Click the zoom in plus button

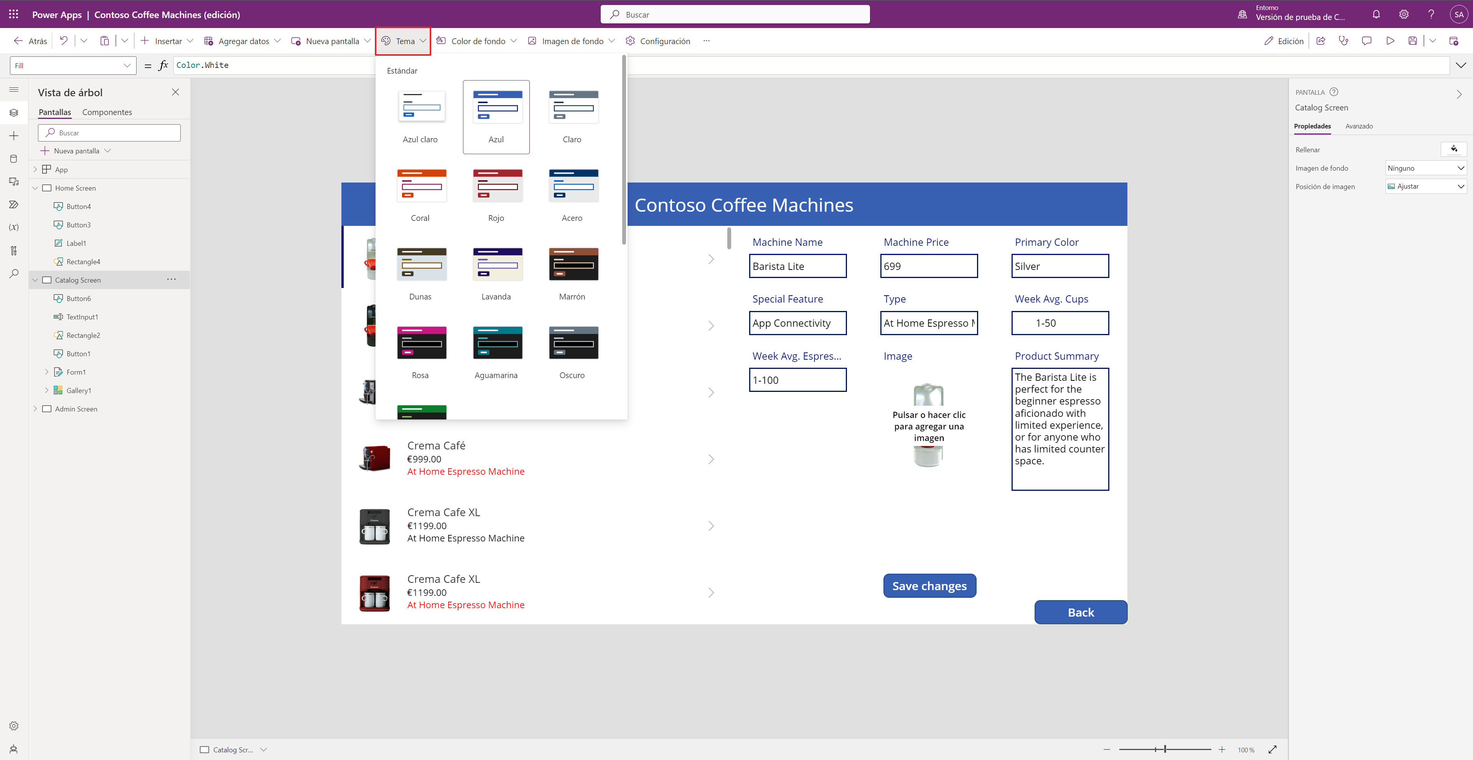pos(1222,749)
